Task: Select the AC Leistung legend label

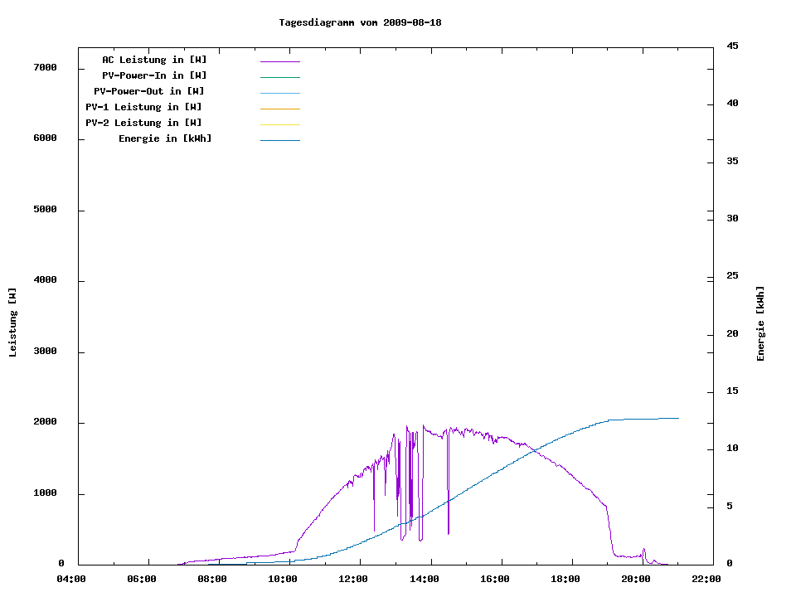Action: pyautogui.click(x=154, y=61)
